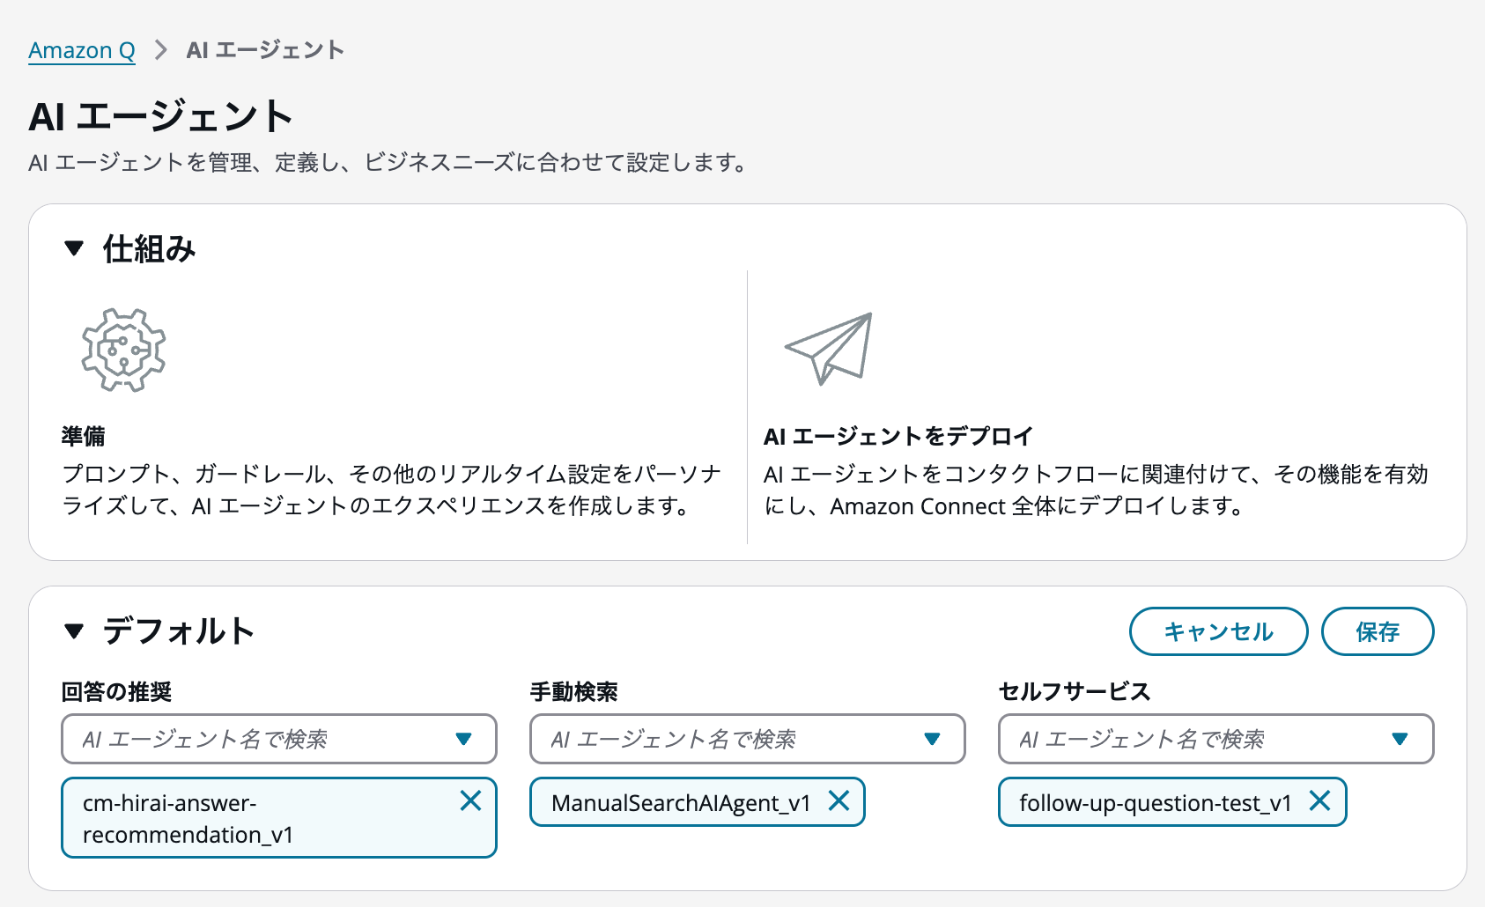Click cm-hirai-answer-recommendation_v1 tag text
Viewport: 1485px width, 907px height.
point(188,819)
